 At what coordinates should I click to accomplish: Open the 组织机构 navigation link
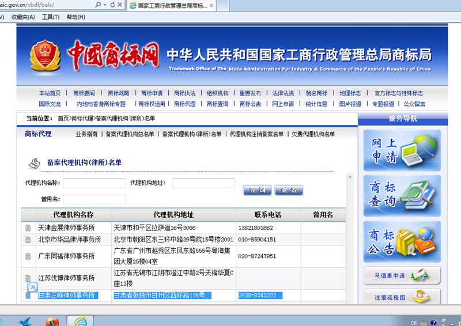tap(218, 93)
